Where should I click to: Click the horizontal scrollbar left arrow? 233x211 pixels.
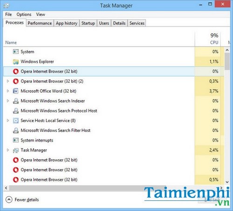click(6, 188)
